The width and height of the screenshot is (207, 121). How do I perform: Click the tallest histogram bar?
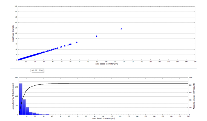coord(21,99)
